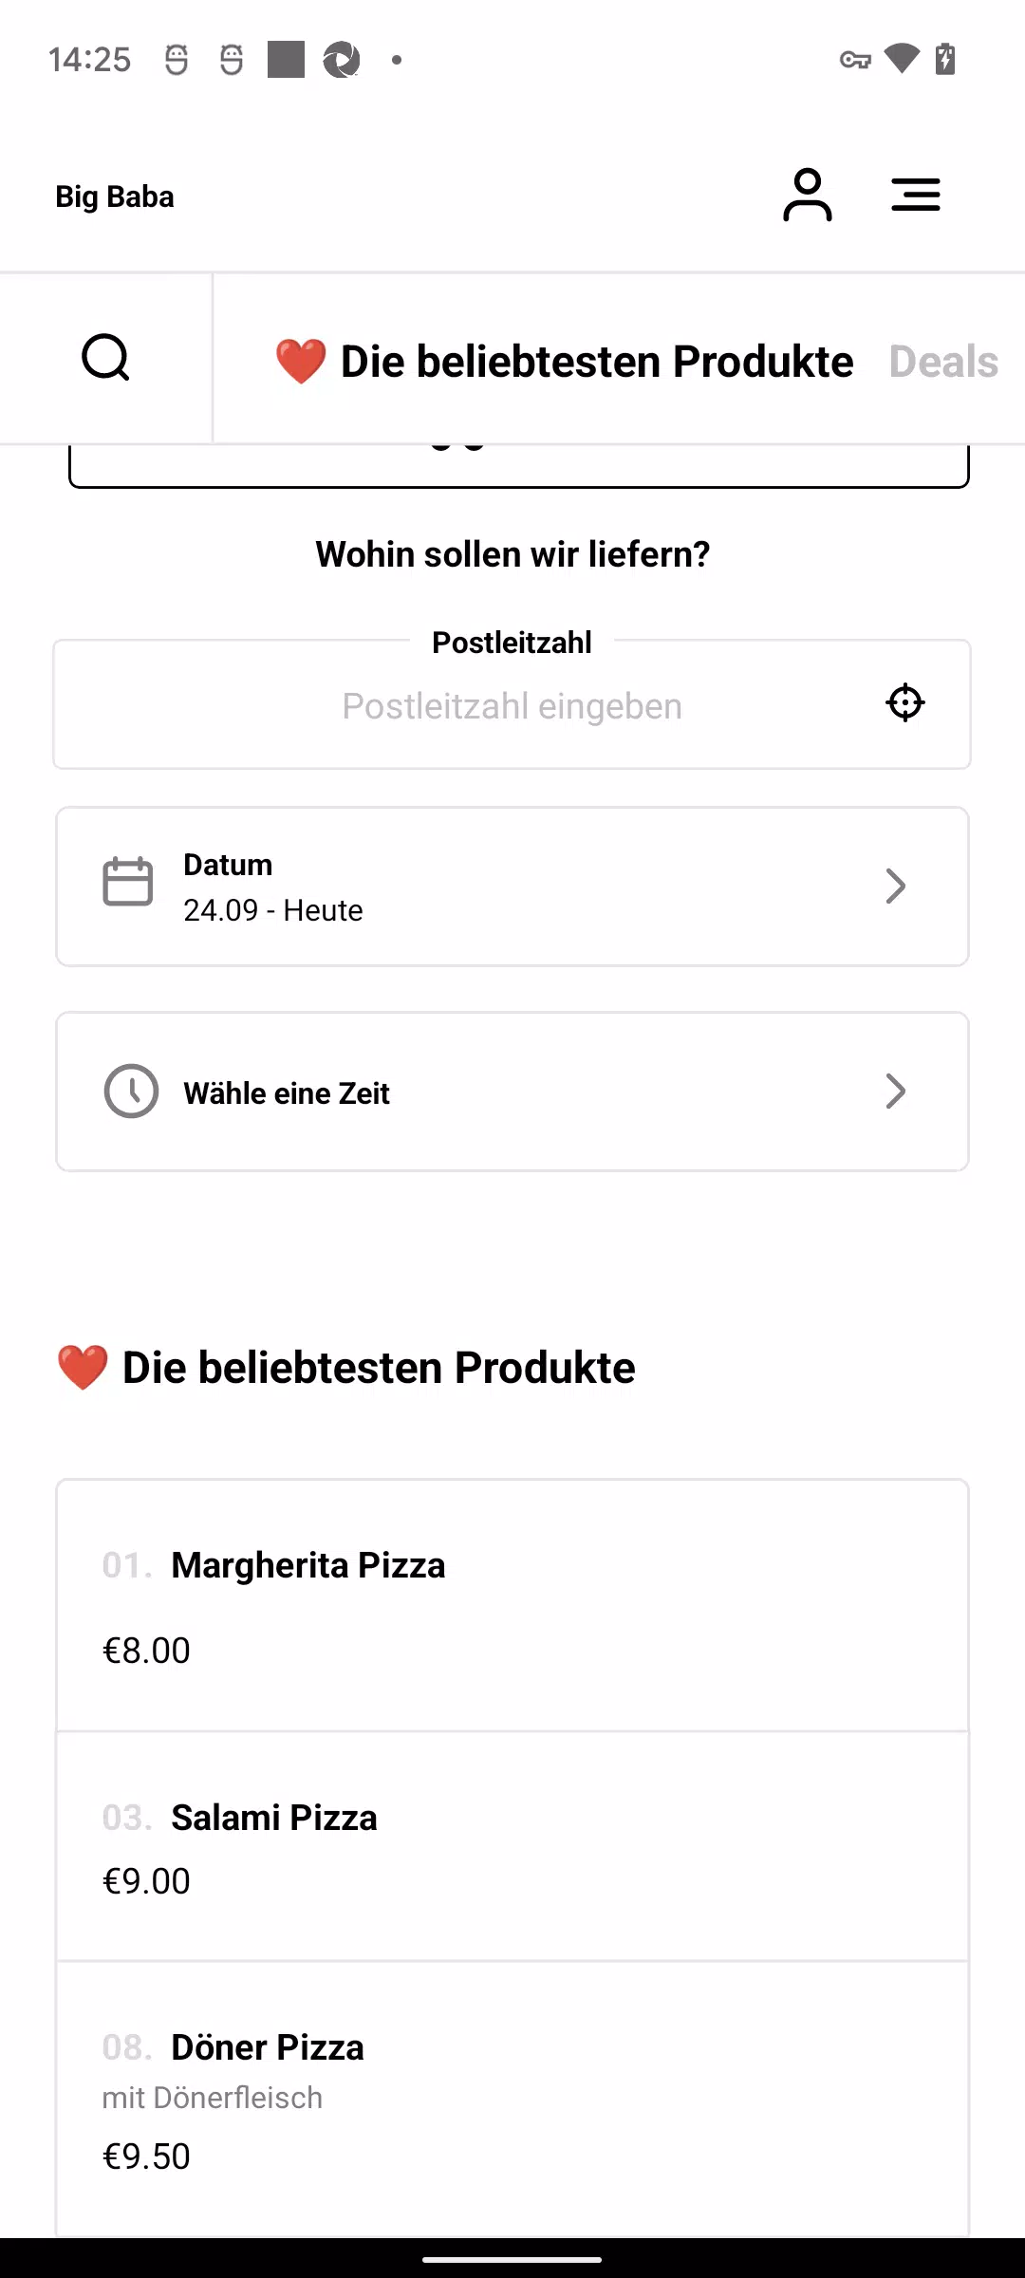Switch to the Deals tab

943,362
